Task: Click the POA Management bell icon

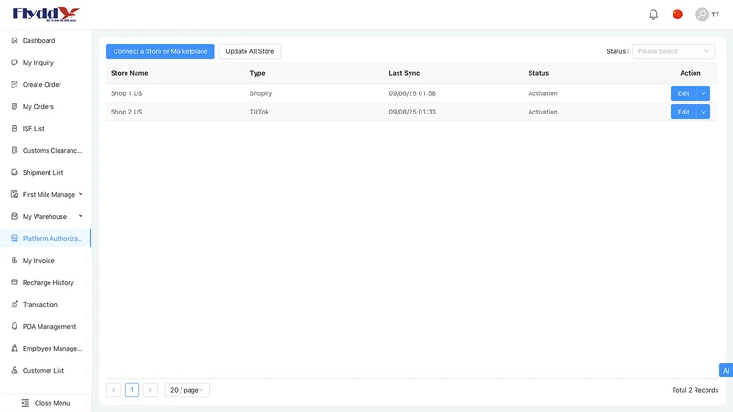Action: (x=15, y=326)
